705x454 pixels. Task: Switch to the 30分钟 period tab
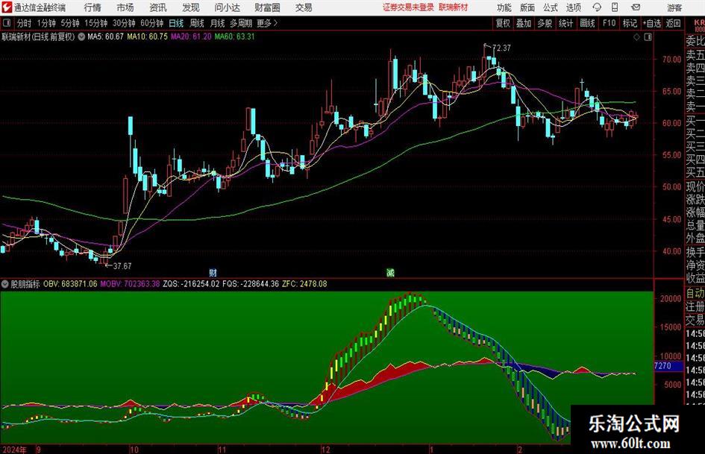(x=124, y=23)
